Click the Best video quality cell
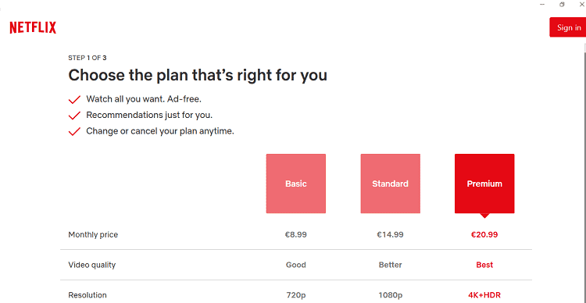Viewport: 586px width, 303px height. point(484,265)
